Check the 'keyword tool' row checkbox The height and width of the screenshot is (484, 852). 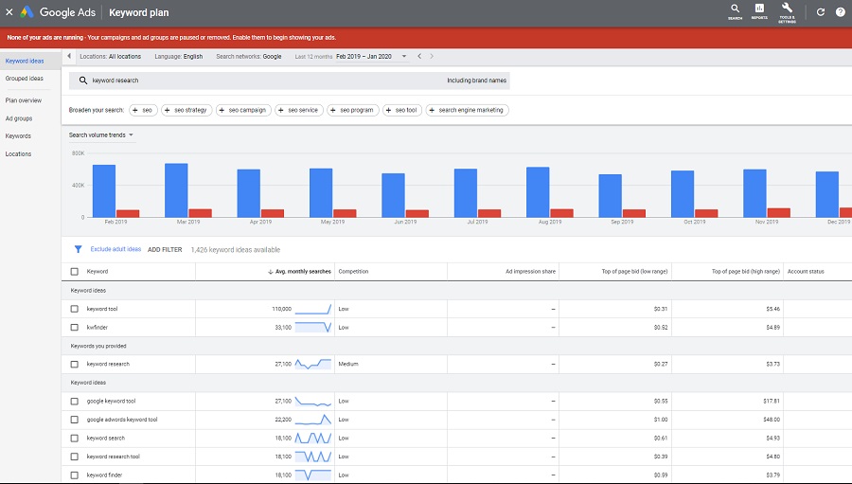click(x=75, y=309)
